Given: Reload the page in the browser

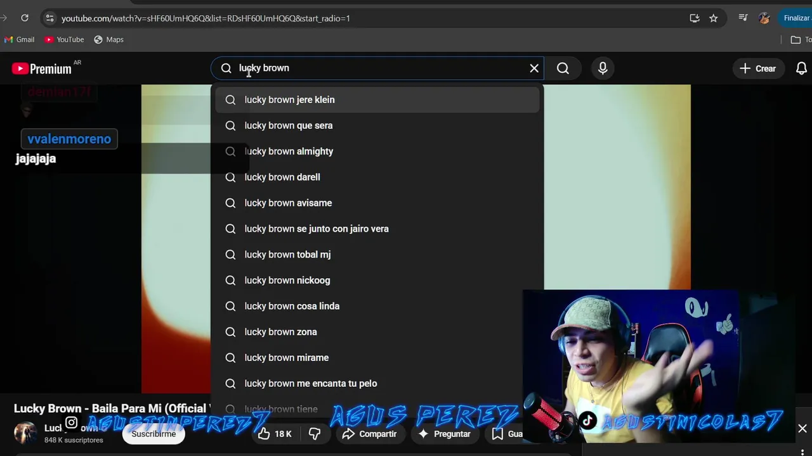Looking at the screenshot, I should pyautogui.click(x=25, y=18).
